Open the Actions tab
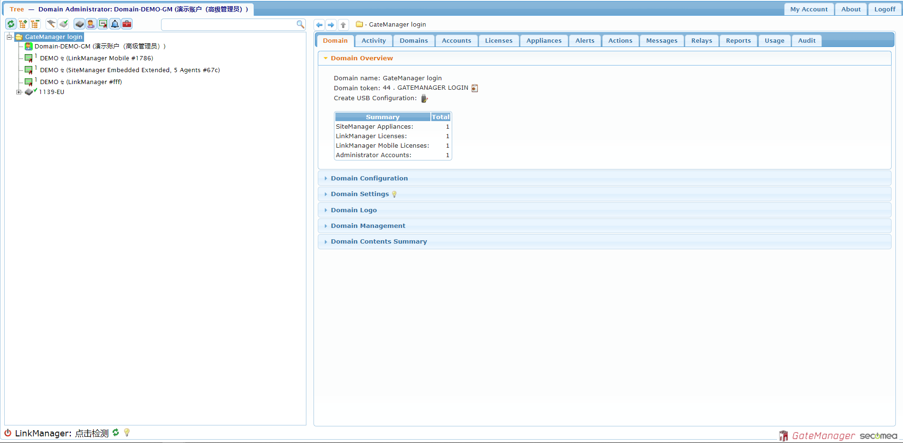This screenshot has height=443, width=903. [620, 41]
